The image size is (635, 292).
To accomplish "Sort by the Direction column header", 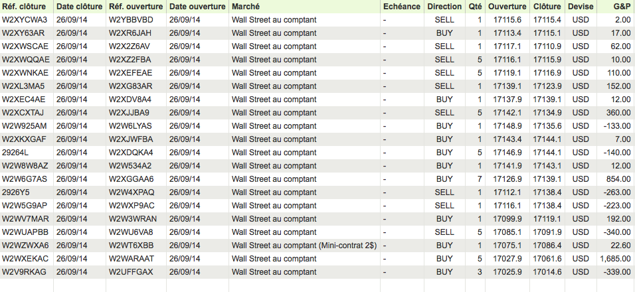I will pyautogui.click(x=444, y=6).
